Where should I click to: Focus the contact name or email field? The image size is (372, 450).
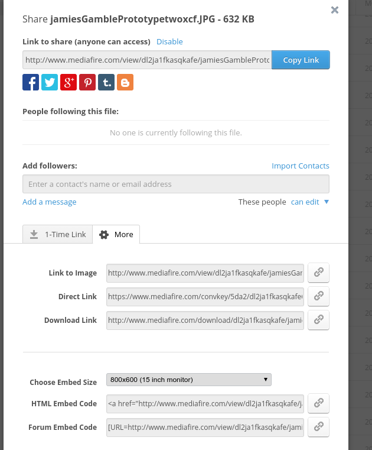(175, 184)
